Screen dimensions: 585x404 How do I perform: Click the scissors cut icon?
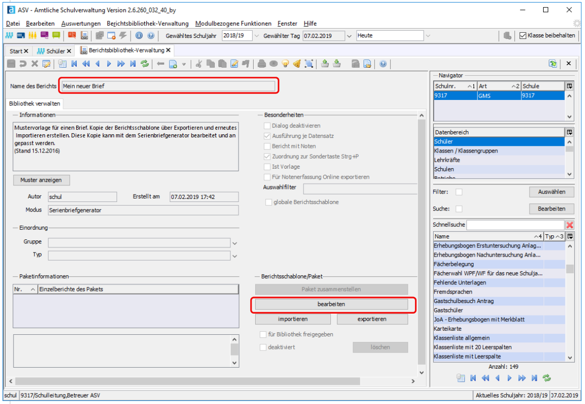(x=199, y=64)
